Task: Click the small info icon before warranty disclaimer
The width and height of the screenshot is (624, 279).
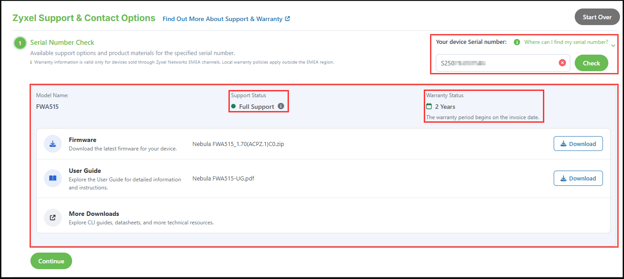Action: [x=31, y=62]
